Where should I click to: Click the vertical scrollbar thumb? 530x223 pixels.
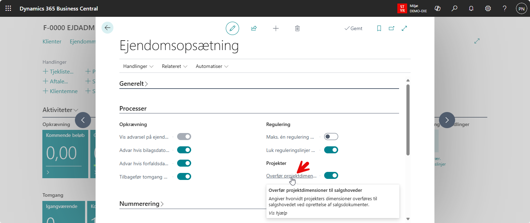click(408, 119)
